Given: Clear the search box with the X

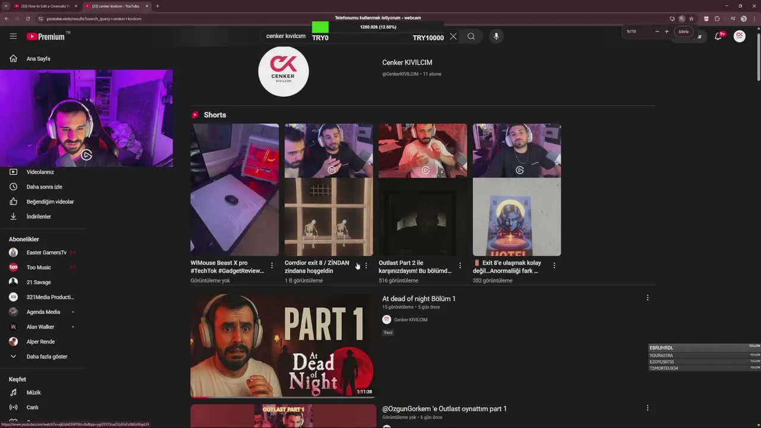Looking at the screenshot, I should point(453,36).
